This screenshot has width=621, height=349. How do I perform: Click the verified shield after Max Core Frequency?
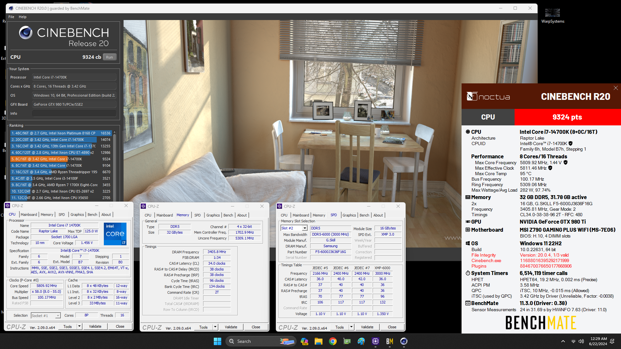(566, 163)
